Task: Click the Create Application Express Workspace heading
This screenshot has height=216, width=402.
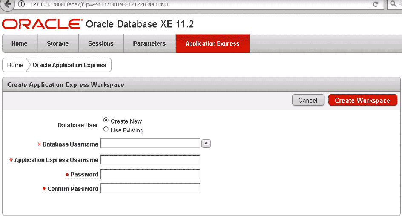Action: [66, 85]
